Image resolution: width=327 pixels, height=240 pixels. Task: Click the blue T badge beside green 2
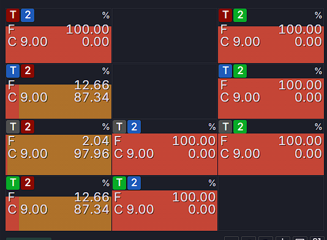pos(225,71)
